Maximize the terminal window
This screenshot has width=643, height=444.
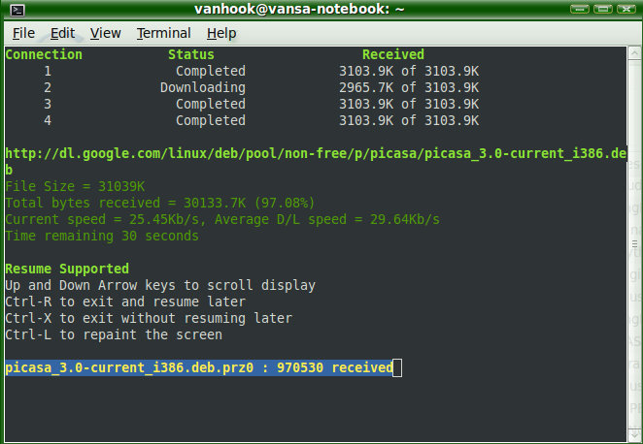point(603,9)
